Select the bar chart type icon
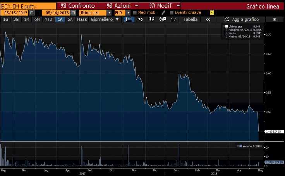This screenshot has height=176, width=285. coord(151,19)
